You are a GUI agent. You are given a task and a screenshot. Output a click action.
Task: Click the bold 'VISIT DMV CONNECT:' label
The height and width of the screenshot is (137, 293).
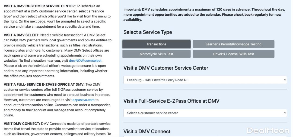pyautogui.click(x=22, y=123)
